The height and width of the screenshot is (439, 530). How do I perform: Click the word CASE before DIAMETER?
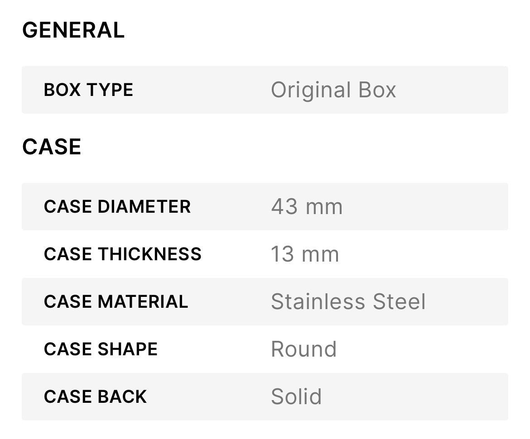pyautogui.click(x=68, y=207)
